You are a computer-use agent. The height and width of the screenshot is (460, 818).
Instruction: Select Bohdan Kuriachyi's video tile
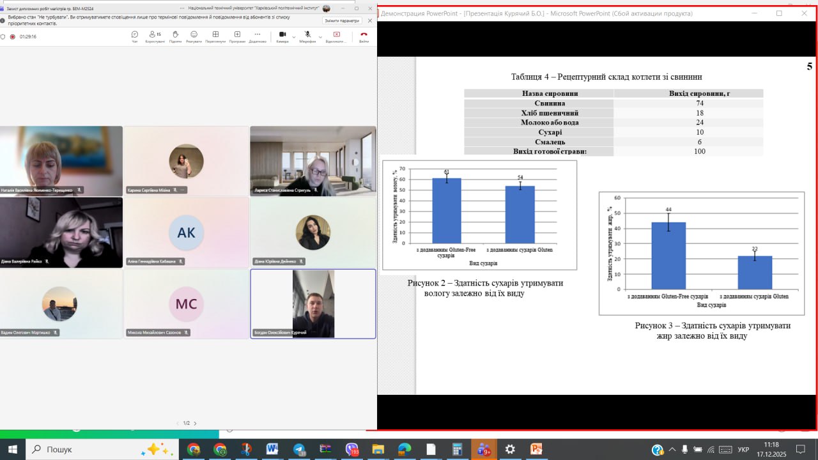313,303
